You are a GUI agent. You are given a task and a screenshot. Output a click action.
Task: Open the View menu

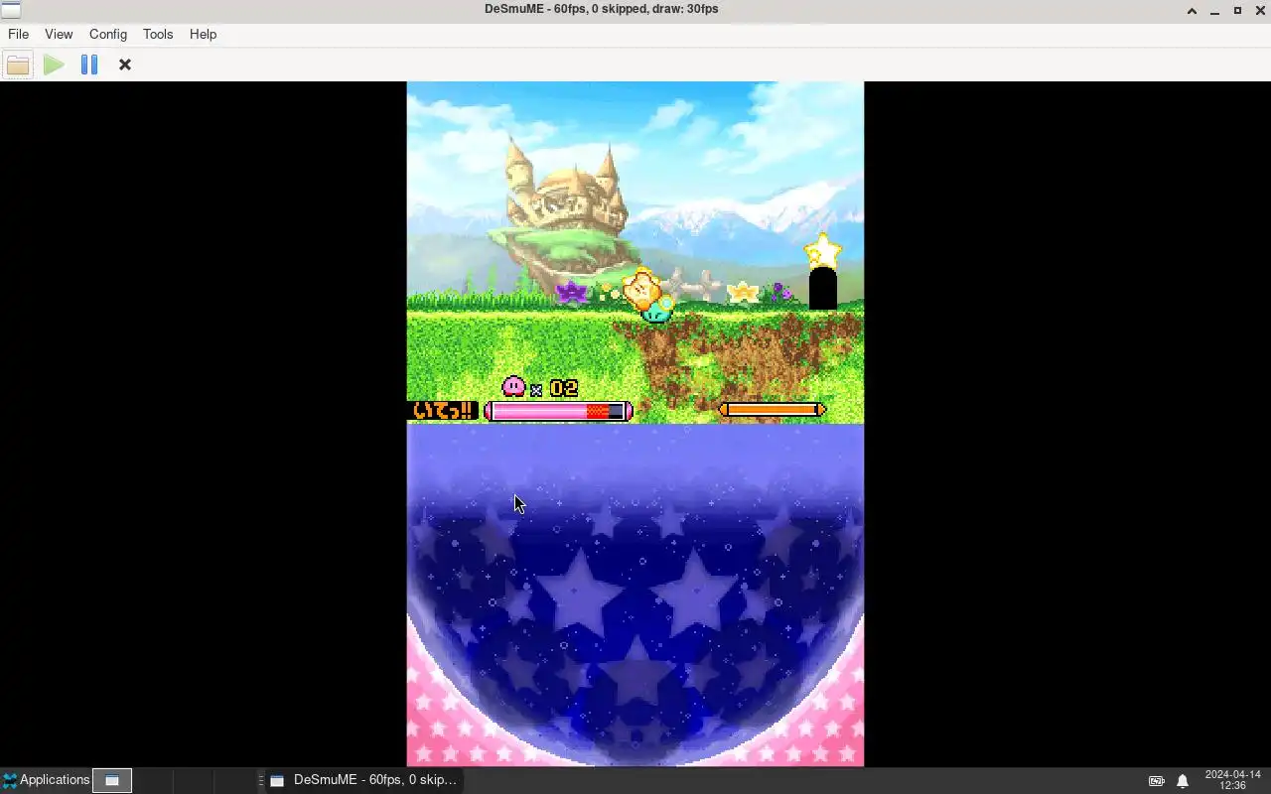coord(59,34)
